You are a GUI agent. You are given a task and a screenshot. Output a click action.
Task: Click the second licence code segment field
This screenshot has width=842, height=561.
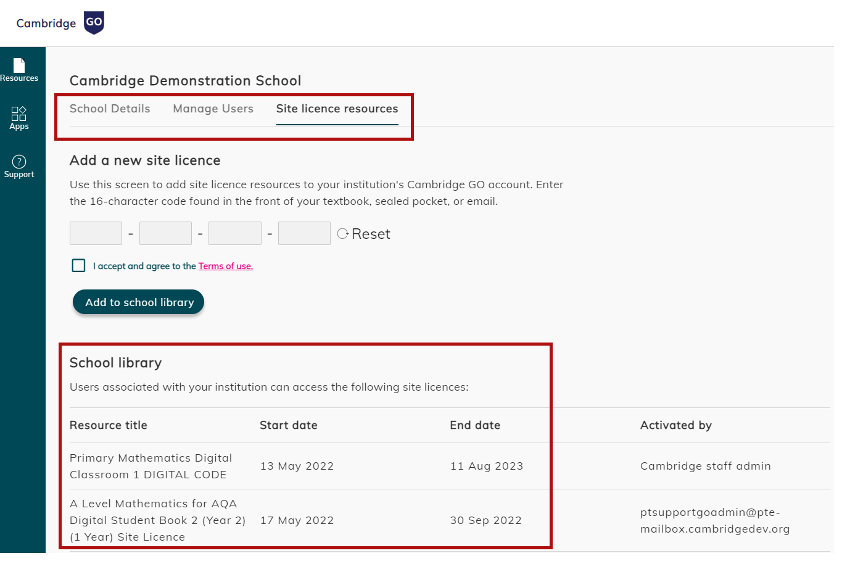(165, 233)
